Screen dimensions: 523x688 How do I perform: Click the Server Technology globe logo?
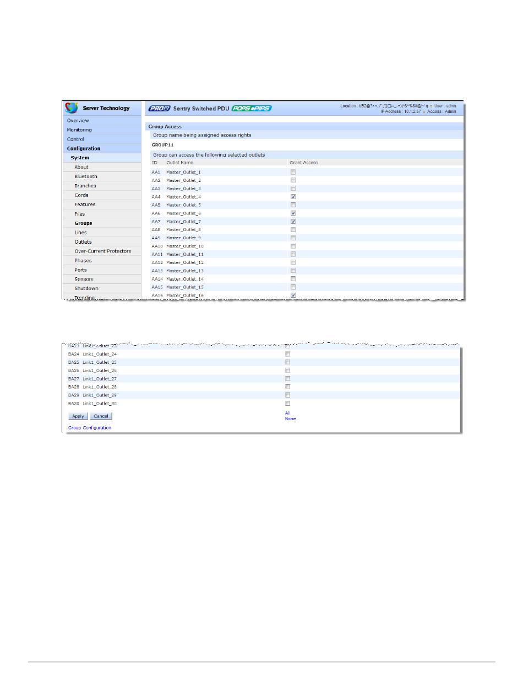pos(72,108)
